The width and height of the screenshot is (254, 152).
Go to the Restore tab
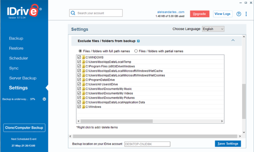pyautogui.click(x=16, y=48)
